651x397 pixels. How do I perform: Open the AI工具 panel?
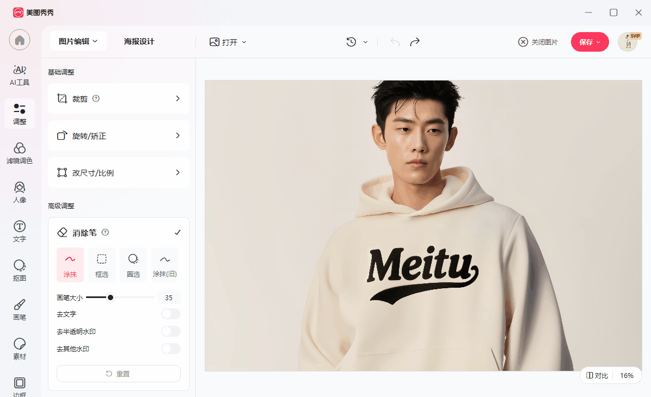coord(20,75)
